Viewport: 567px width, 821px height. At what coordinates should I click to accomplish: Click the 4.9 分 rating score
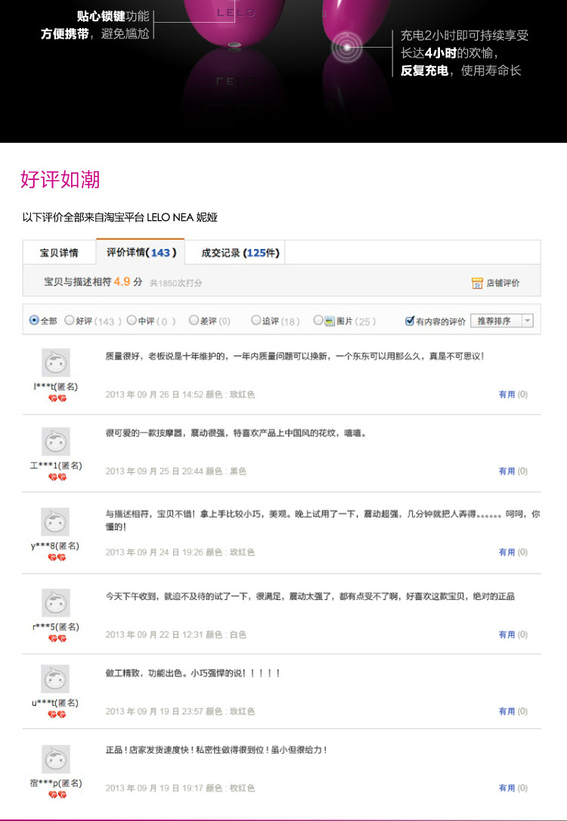[x=129, y=281]
